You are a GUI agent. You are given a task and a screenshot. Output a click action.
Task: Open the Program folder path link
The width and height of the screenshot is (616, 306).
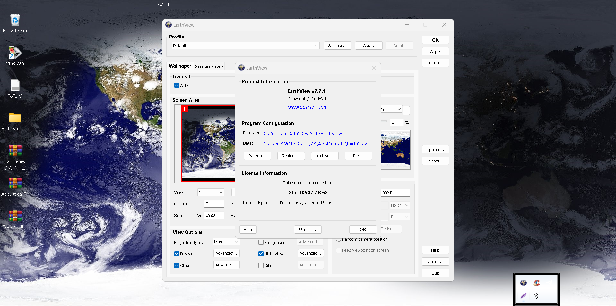click(303, 134)
